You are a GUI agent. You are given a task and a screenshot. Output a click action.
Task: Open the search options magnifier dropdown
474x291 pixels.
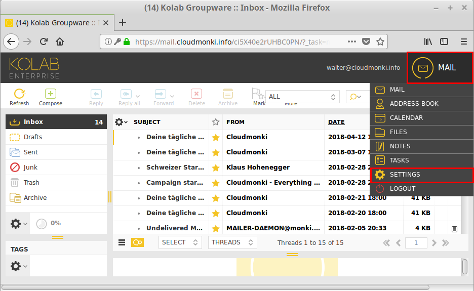(355, 97)
